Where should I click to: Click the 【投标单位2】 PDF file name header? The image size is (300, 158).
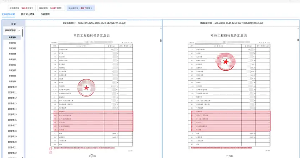pyautogui.click(x=231, y=23)
